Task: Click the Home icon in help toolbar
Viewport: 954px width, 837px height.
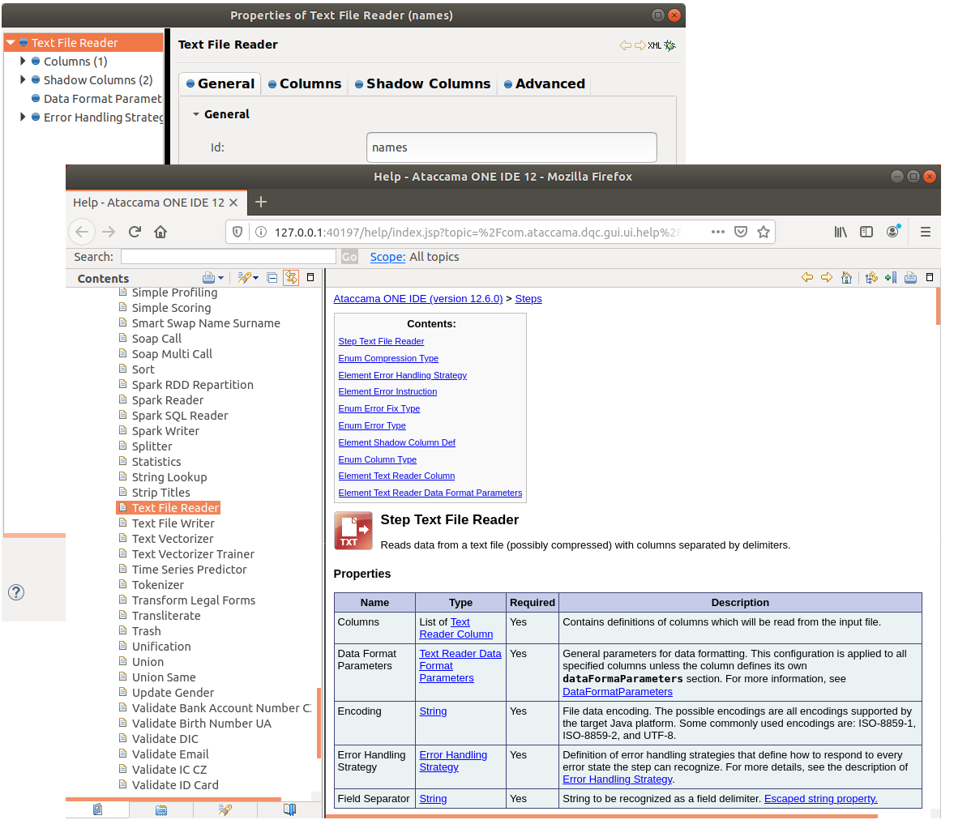Action: 846,278
